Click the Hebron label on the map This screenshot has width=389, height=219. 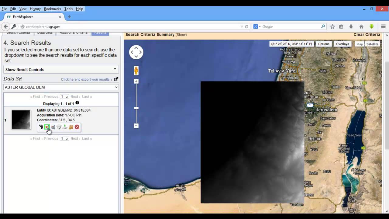[315, 139]
